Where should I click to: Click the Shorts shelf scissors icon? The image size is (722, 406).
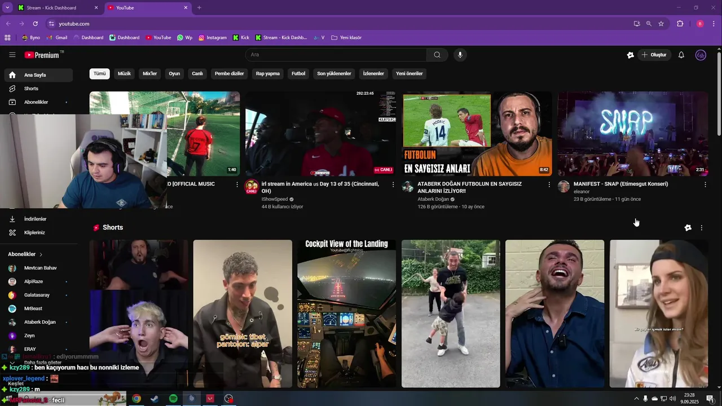click(x=688, y=228)
